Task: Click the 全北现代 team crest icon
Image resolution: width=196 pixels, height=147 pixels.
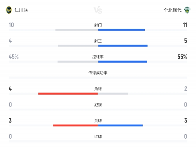Action: click(187, 10)
